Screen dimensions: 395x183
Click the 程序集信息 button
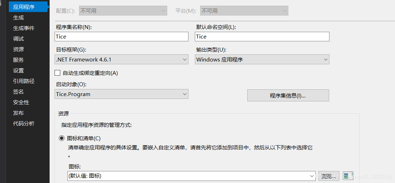pyautogui.click(x=288, y=95)
